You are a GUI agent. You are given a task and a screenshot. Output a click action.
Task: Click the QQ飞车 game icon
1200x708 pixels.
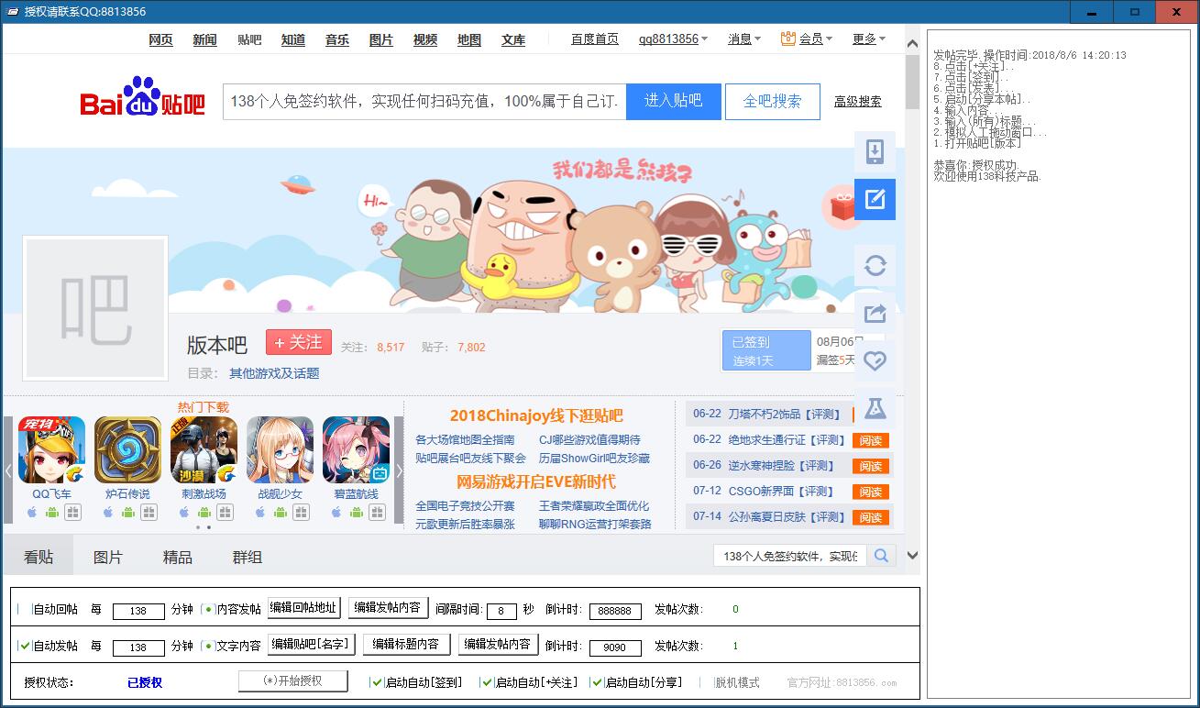click(51, 450)
